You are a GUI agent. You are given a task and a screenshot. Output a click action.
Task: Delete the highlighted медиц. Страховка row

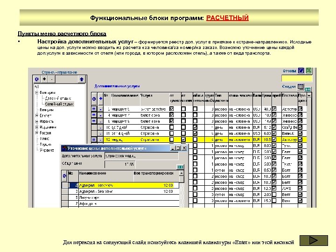(100, 140)
